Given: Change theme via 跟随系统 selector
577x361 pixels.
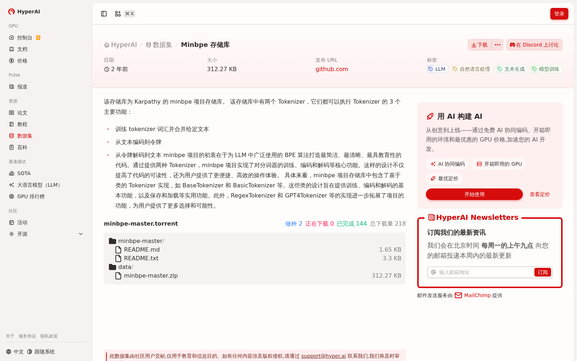Looking at the screenshot, I should (x=41, y=352).
